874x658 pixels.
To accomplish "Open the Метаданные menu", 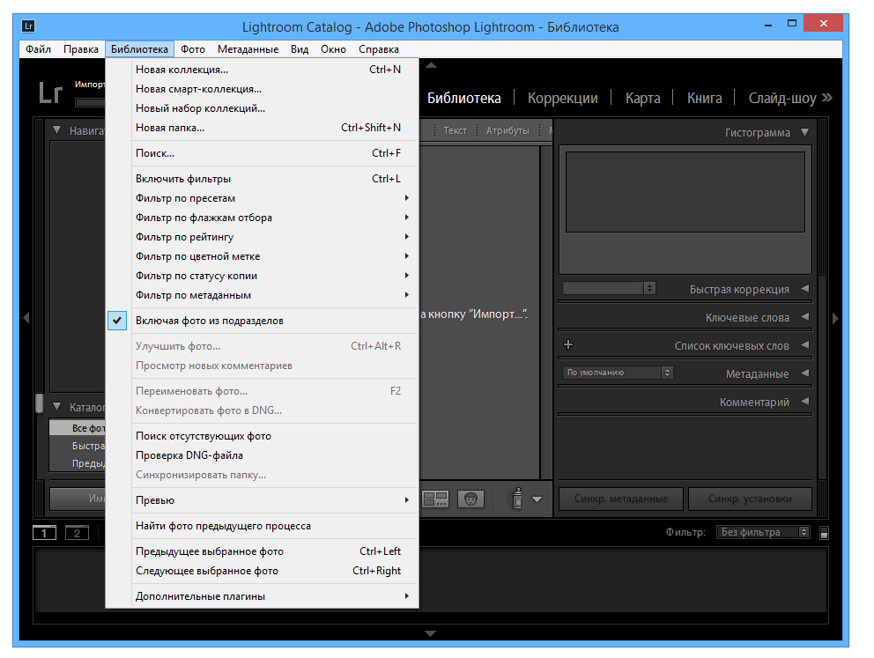I will tap(248, 49).
